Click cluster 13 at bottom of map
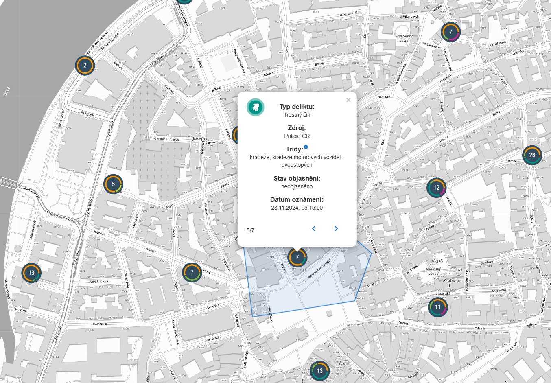 (x=320, y=370)
